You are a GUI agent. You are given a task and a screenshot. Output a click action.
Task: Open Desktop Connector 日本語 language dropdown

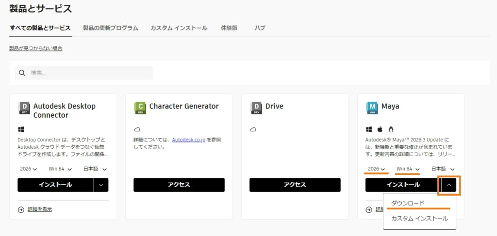pos(95,169)
